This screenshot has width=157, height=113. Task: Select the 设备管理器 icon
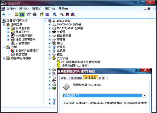[x=13, y=43]
